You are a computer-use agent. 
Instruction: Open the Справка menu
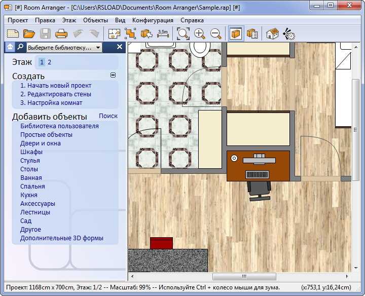pos(192,20)
